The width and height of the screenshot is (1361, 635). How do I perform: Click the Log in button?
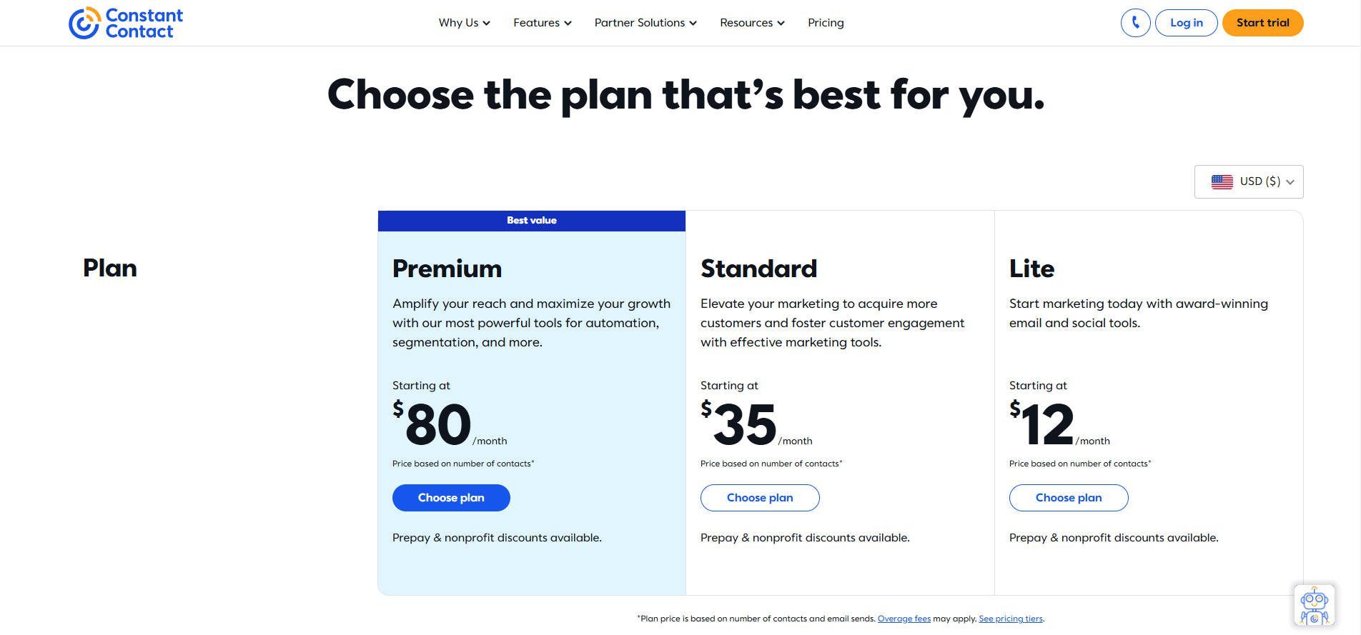coord(1186,22)
